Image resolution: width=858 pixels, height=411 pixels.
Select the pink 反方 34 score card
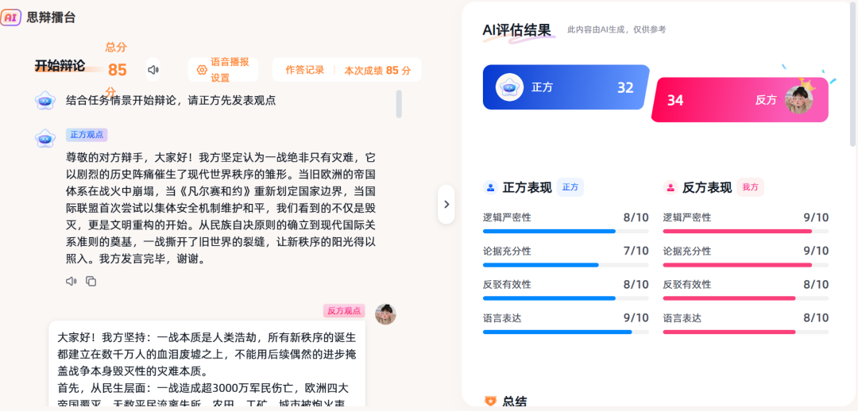(x=740, y=99)
